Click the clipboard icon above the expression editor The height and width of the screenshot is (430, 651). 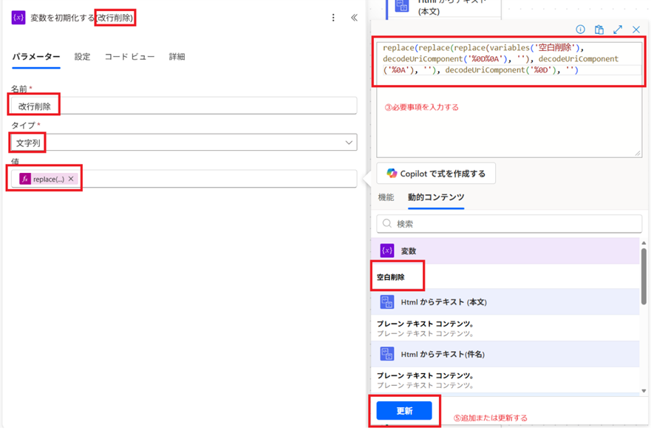(x=599, y=30)
